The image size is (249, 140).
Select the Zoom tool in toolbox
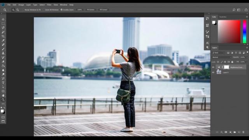(x=3, y=100)
